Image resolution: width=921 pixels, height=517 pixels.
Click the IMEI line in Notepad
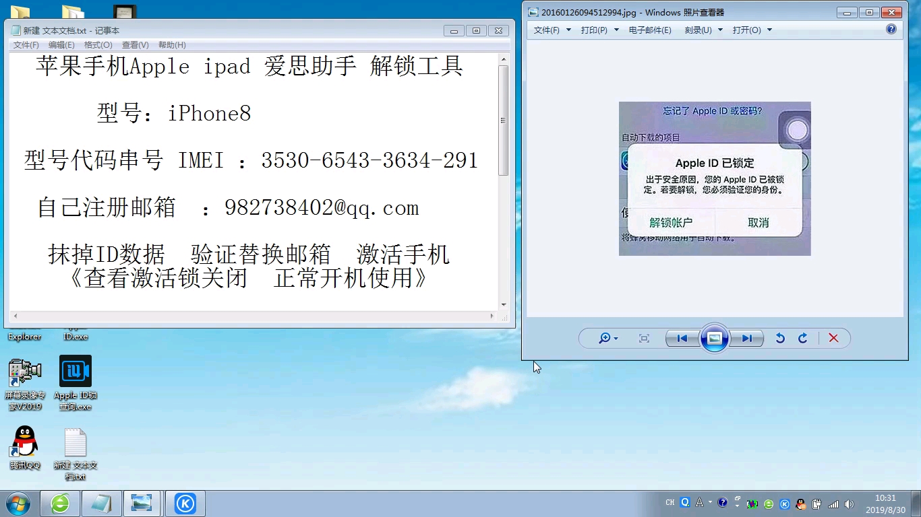pyautogui.click(x=251, y=160)
